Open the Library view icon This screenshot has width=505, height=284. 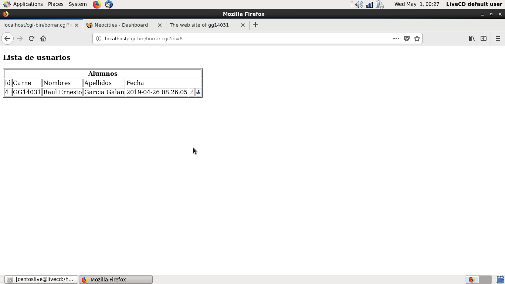tap(472, 38)
